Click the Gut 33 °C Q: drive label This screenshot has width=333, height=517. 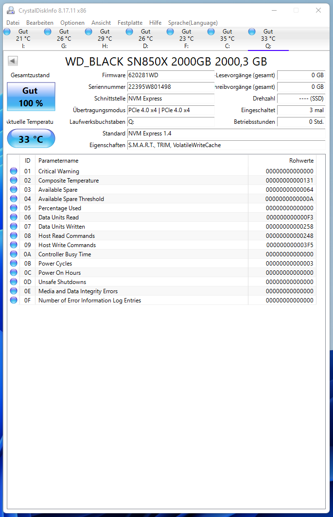pyautogui.click(x=268, y=38)
